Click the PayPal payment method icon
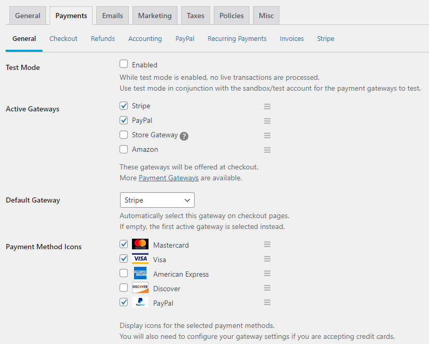 coord(140,302)
